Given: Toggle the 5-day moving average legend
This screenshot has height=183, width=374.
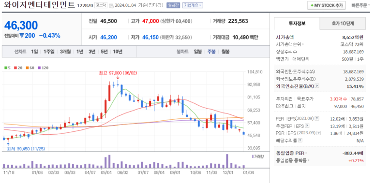Looking at the screenshot, I should 7,68.
